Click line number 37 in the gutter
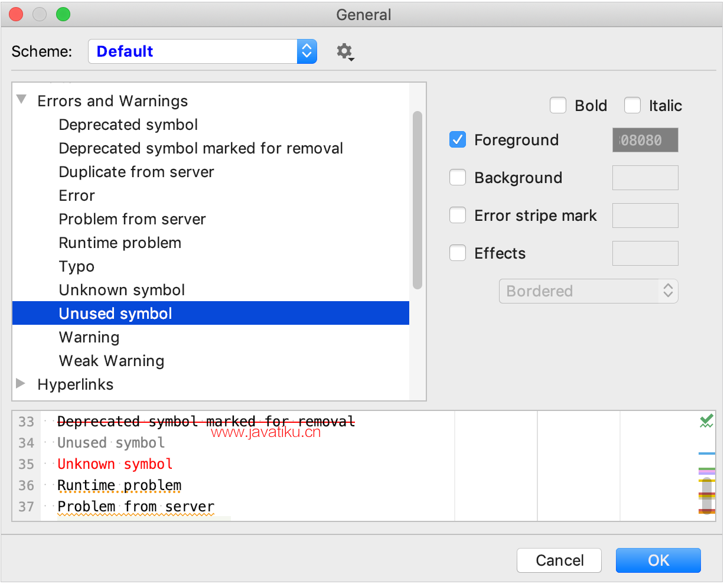This screenshot has height=584, width=724. [26, 507]
